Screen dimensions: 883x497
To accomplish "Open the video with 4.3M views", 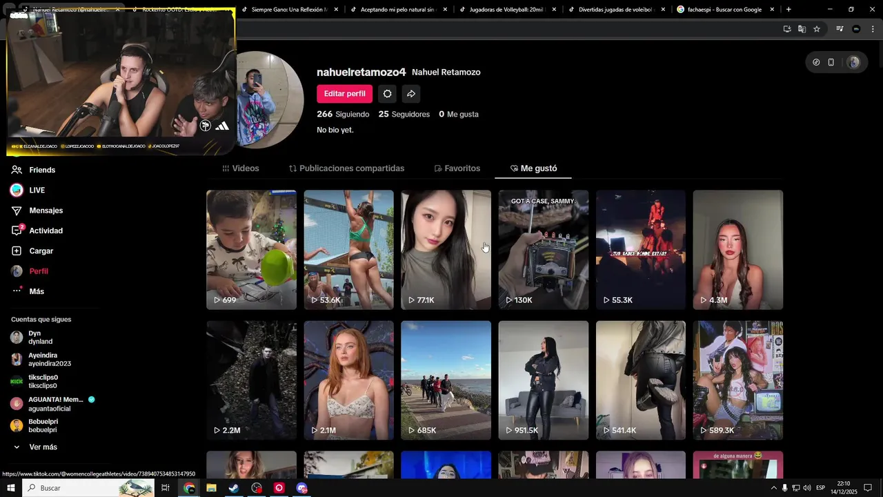I will (x=738, y=250).
